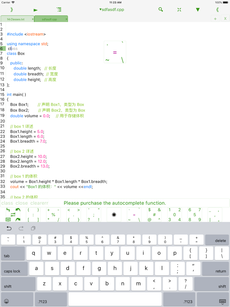Tap the operator pad with + - % * /
Viewport: 230px width, 307px height.
54,215
